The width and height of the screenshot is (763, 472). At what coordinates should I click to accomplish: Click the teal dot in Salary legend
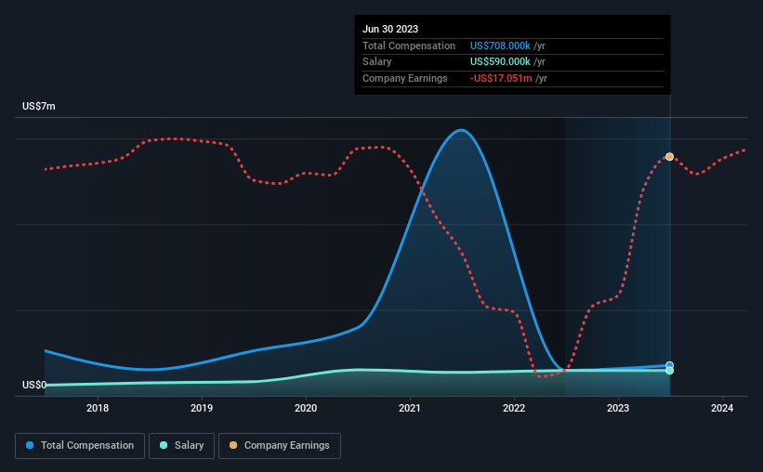click(164, 445)
